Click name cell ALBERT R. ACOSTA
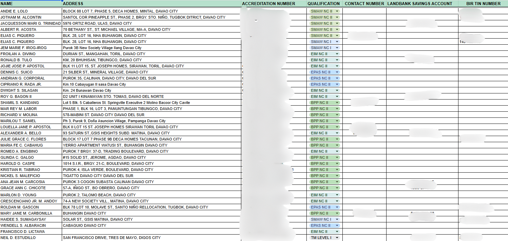508x241 pixels. (x=31, y=29)
